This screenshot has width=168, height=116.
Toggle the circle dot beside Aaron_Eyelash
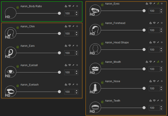(x=77, y=84)
